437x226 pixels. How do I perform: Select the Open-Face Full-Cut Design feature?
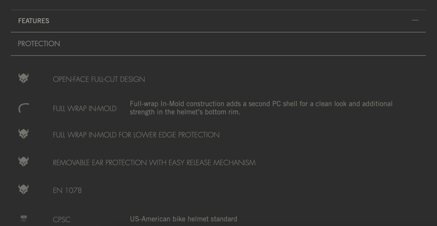coord(99,80)
